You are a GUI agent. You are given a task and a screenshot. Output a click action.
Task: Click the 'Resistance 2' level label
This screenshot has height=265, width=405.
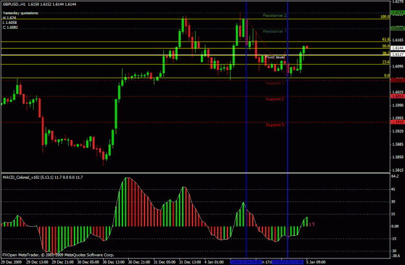[274, 16]
